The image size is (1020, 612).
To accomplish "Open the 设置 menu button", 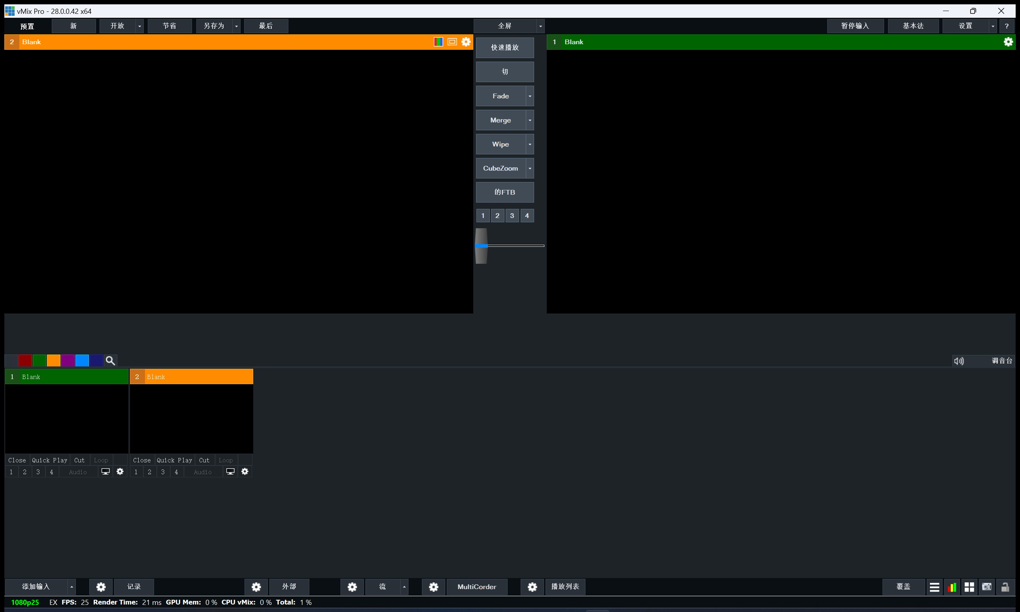I will [x=965, y=26].
